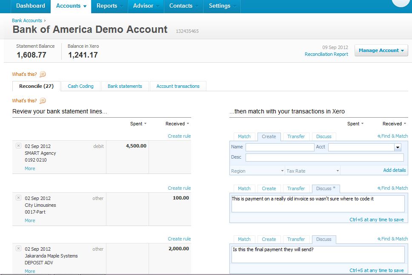Open Transfer tab for Jakaranda Maple Systems
The image size is (412, 275).
pos(296,239)
